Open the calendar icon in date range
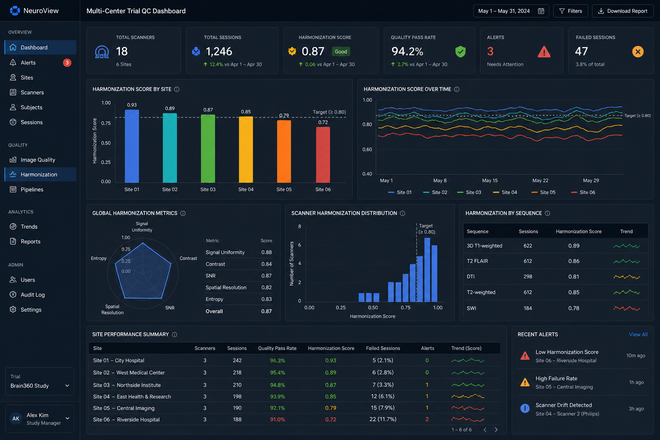The width and height of the screenshot is (660, 440). pos(541,11)
